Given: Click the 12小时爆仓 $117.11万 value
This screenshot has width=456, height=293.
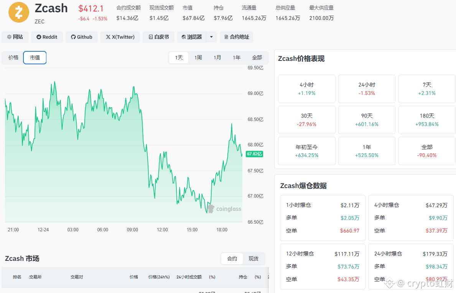Looking at the screenshot, I should [x=347, y=254].
